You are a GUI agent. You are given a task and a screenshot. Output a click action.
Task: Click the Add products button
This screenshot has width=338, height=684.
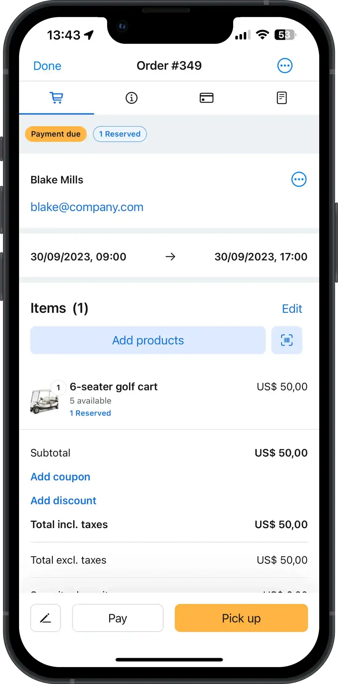tap(148, 340)
